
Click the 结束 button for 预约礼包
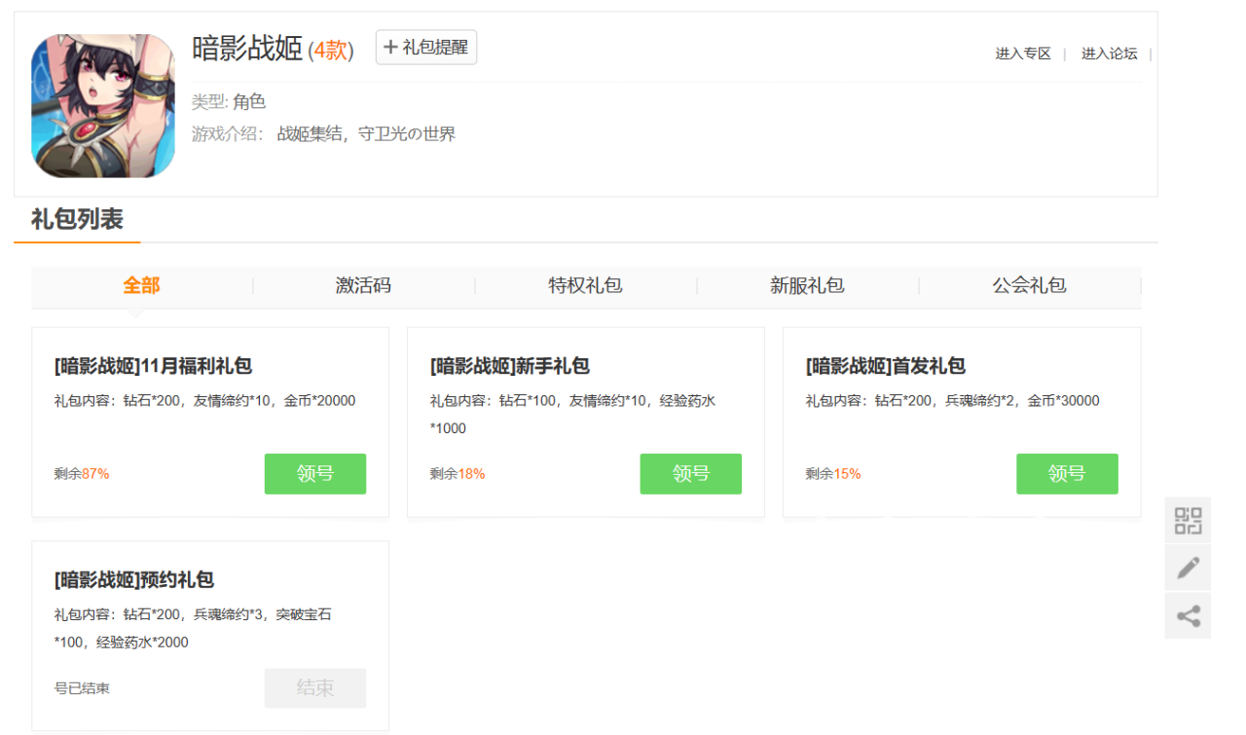(x=315, y=688)
